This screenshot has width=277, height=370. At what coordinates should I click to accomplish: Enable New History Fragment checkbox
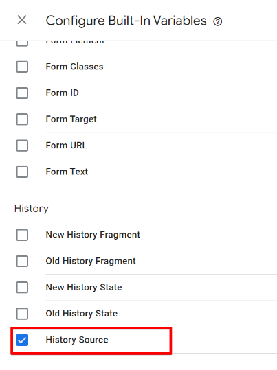point(22,235)
